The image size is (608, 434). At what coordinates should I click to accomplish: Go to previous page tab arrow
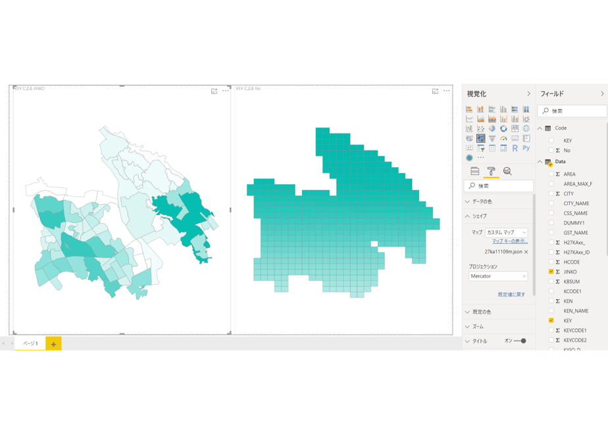pyautogui.click(x=3, y=343)
